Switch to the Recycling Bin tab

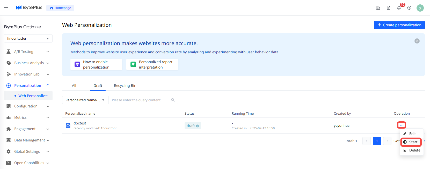tap(125, 86)
